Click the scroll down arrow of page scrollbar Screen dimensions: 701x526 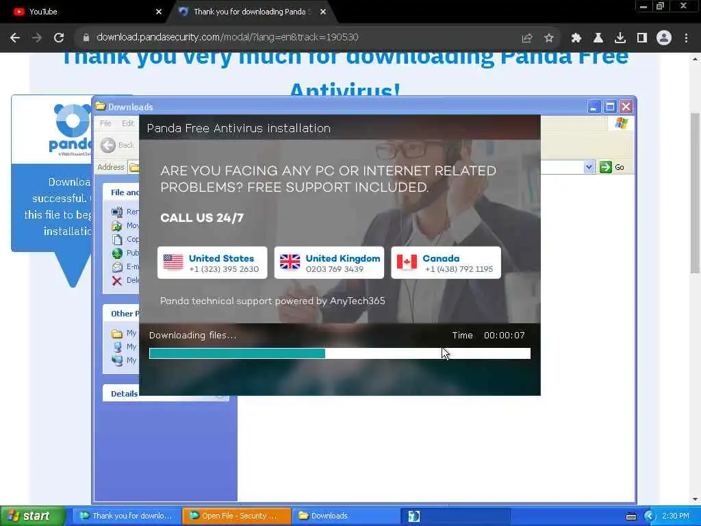(x=695, y=499)
